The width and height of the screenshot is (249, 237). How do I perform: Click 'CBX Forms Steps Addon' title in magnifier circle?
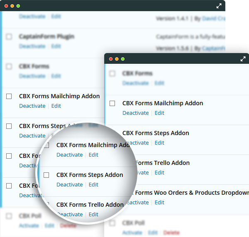pyautogui.click(x=90, y=175)
